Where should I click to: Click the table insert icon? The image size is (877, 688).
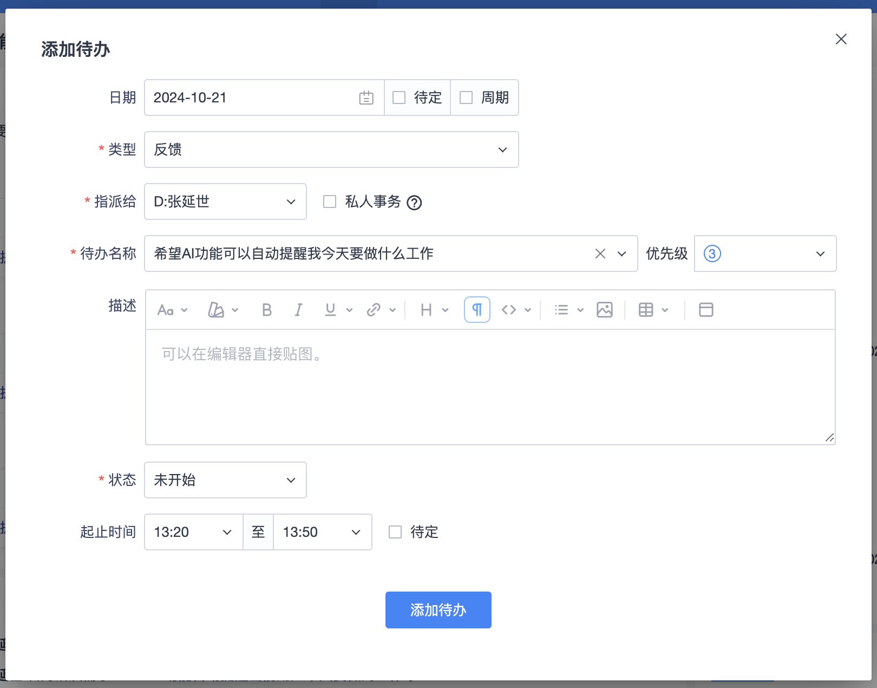[646, 310]
